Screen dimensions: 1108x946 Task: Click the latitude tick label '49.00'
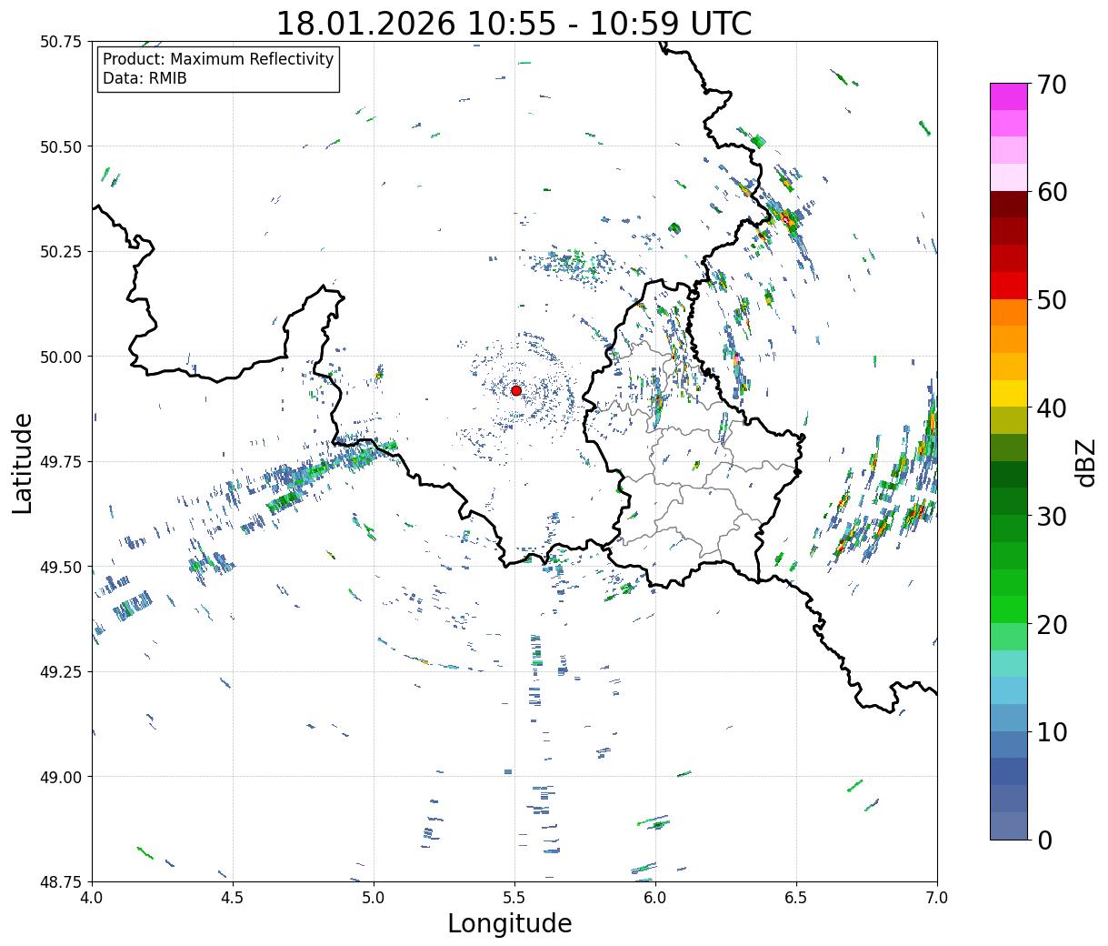[61, 777]
